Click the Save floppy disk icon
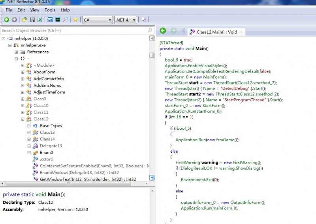Screen dimensions: 316x224 point(32,20)
